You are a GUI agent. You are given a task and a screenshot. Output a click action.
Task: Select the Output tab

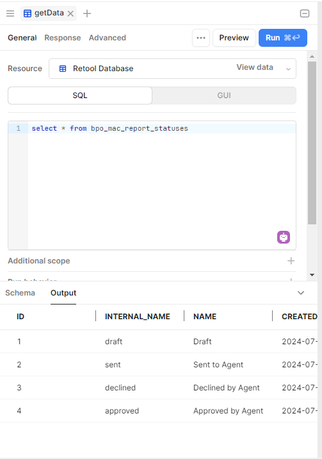pyautogui.click(x=63, y=293)
